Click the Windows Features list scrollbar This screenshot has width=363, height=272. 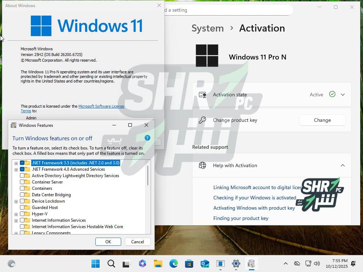click(147, 175)
